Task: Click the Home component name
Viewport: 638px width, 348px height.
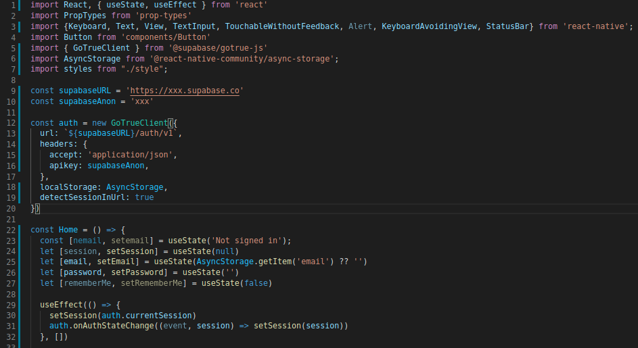Action: 68,230
